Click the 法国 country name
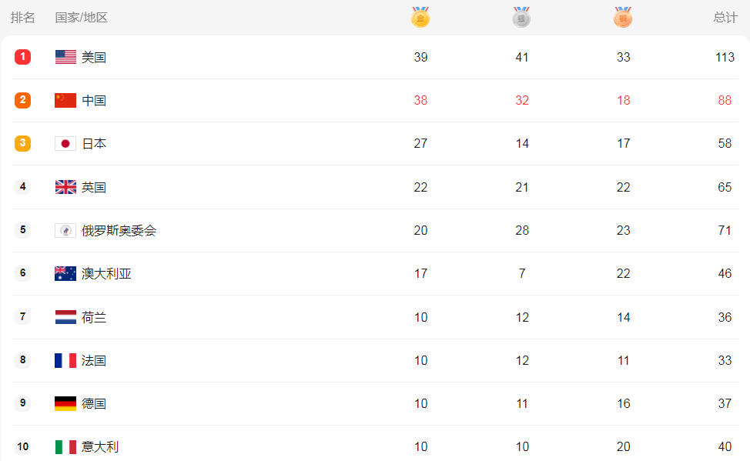This screenshot has width=750, height=461. (94, 360)
